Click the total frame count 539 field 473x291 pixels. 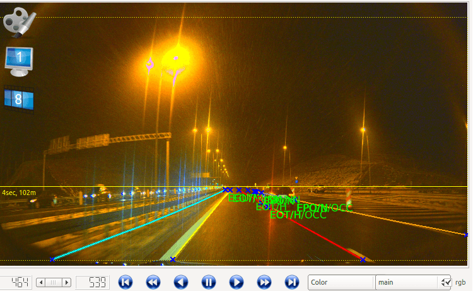click(93, 282)
